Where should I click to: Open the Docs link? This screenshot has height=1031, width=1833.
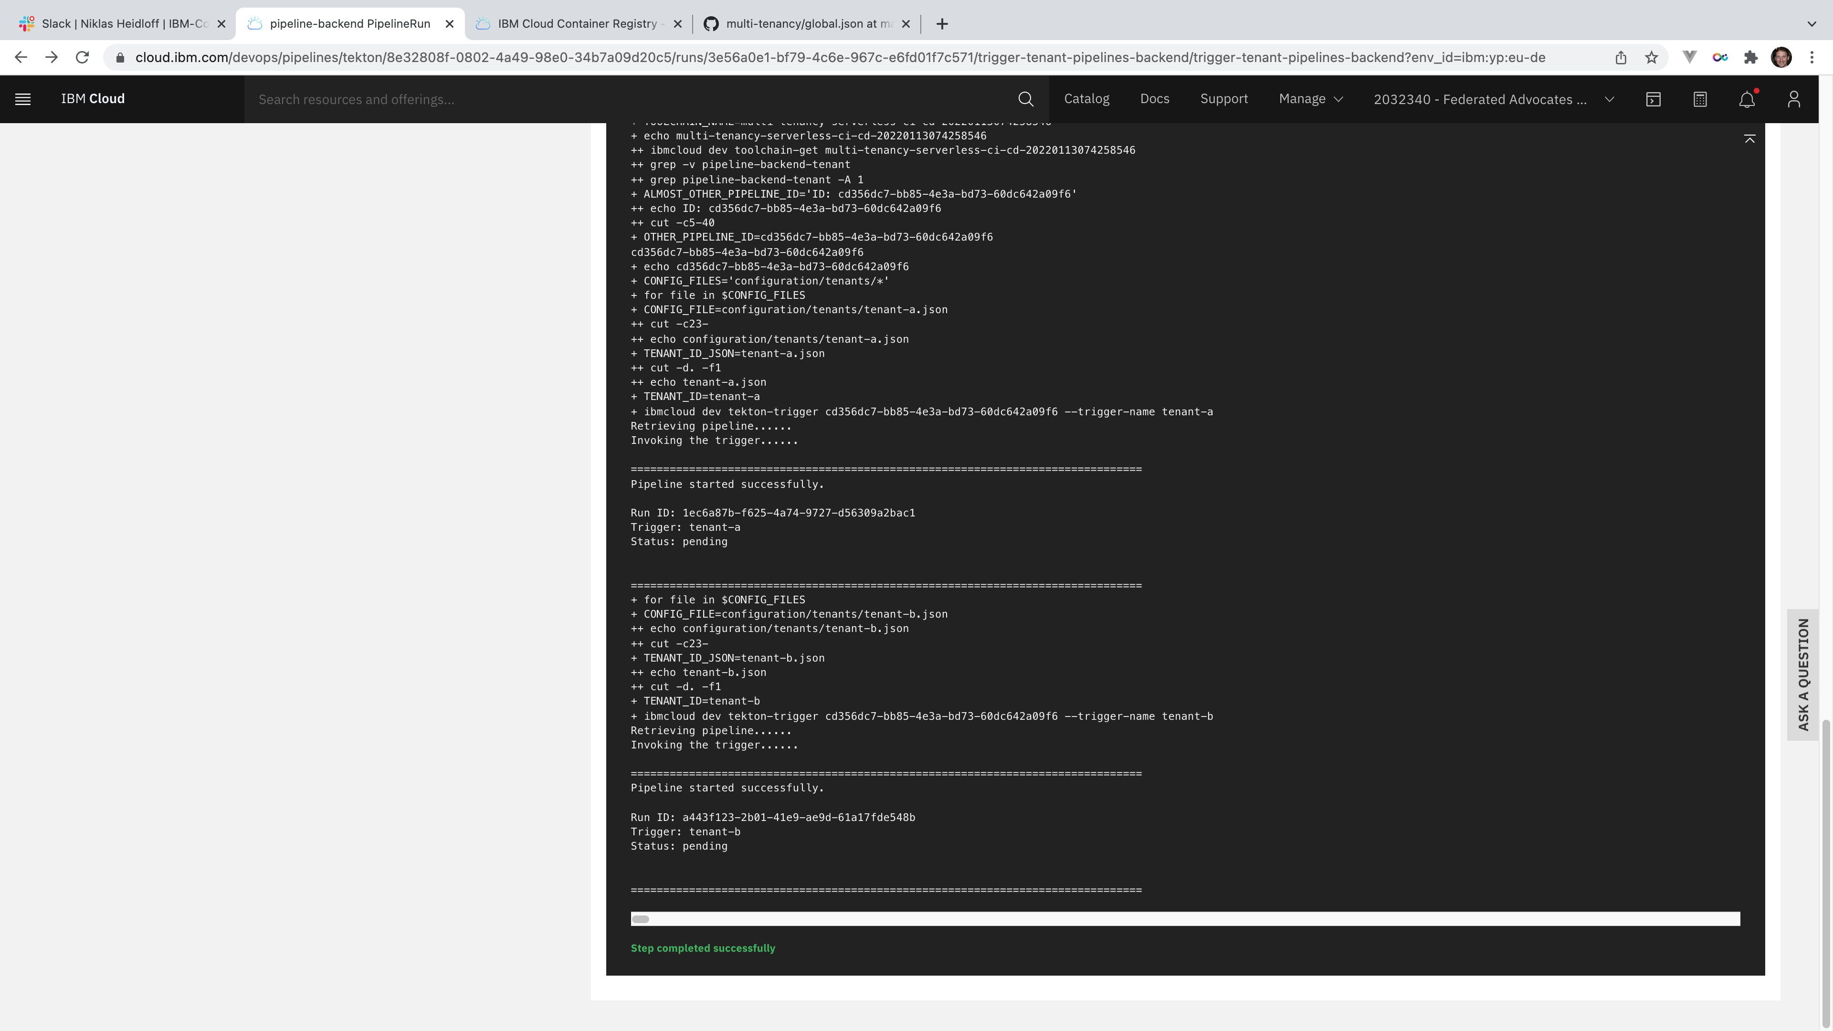(1154, 99)
